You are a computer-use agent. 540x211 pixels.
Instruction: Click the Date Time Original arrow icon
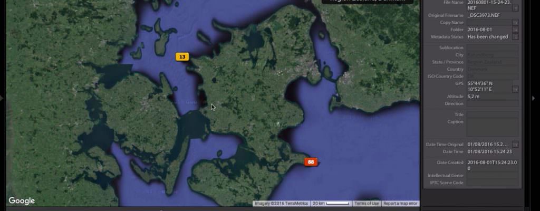click(515, 145)
